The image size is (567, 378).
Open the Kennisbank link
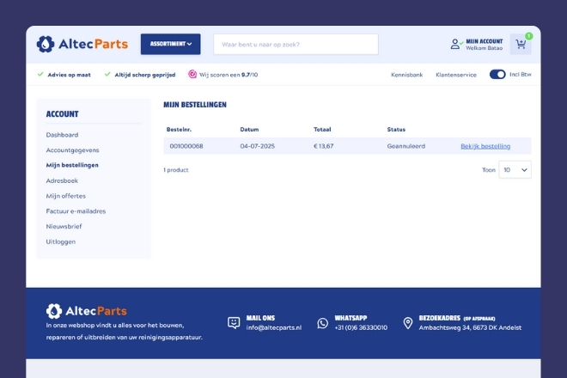point(407,75)
